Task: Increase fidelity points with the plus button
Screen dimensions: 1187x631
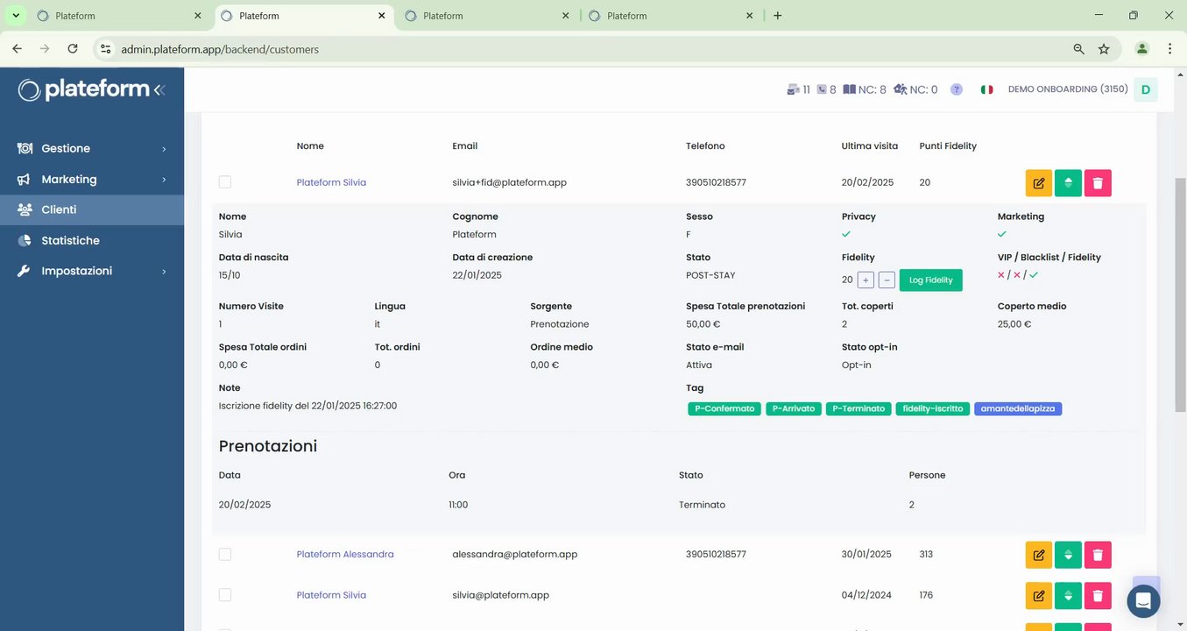Action: point(866,280)
